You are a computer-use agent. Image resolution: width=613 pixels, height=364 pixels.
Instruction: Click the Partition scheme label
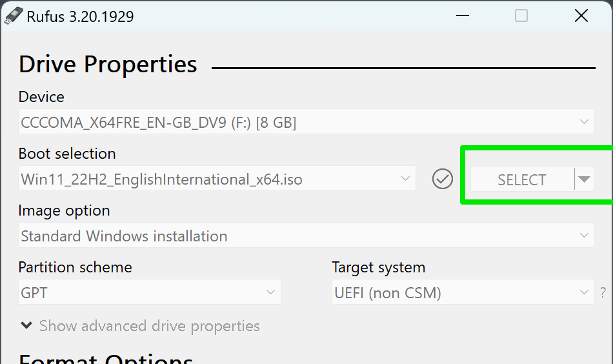[75, 267]
